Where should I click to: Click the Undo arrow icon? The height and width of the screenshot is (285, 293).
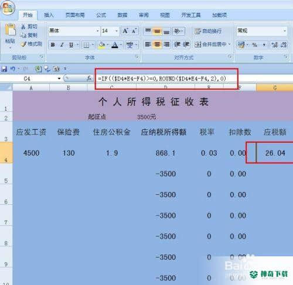(x=13, y=69)
